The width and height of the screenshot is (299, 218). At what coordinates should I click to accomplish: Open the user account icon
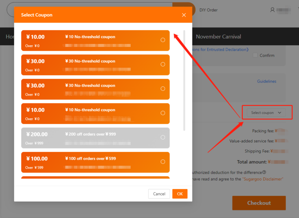(272, 10)
